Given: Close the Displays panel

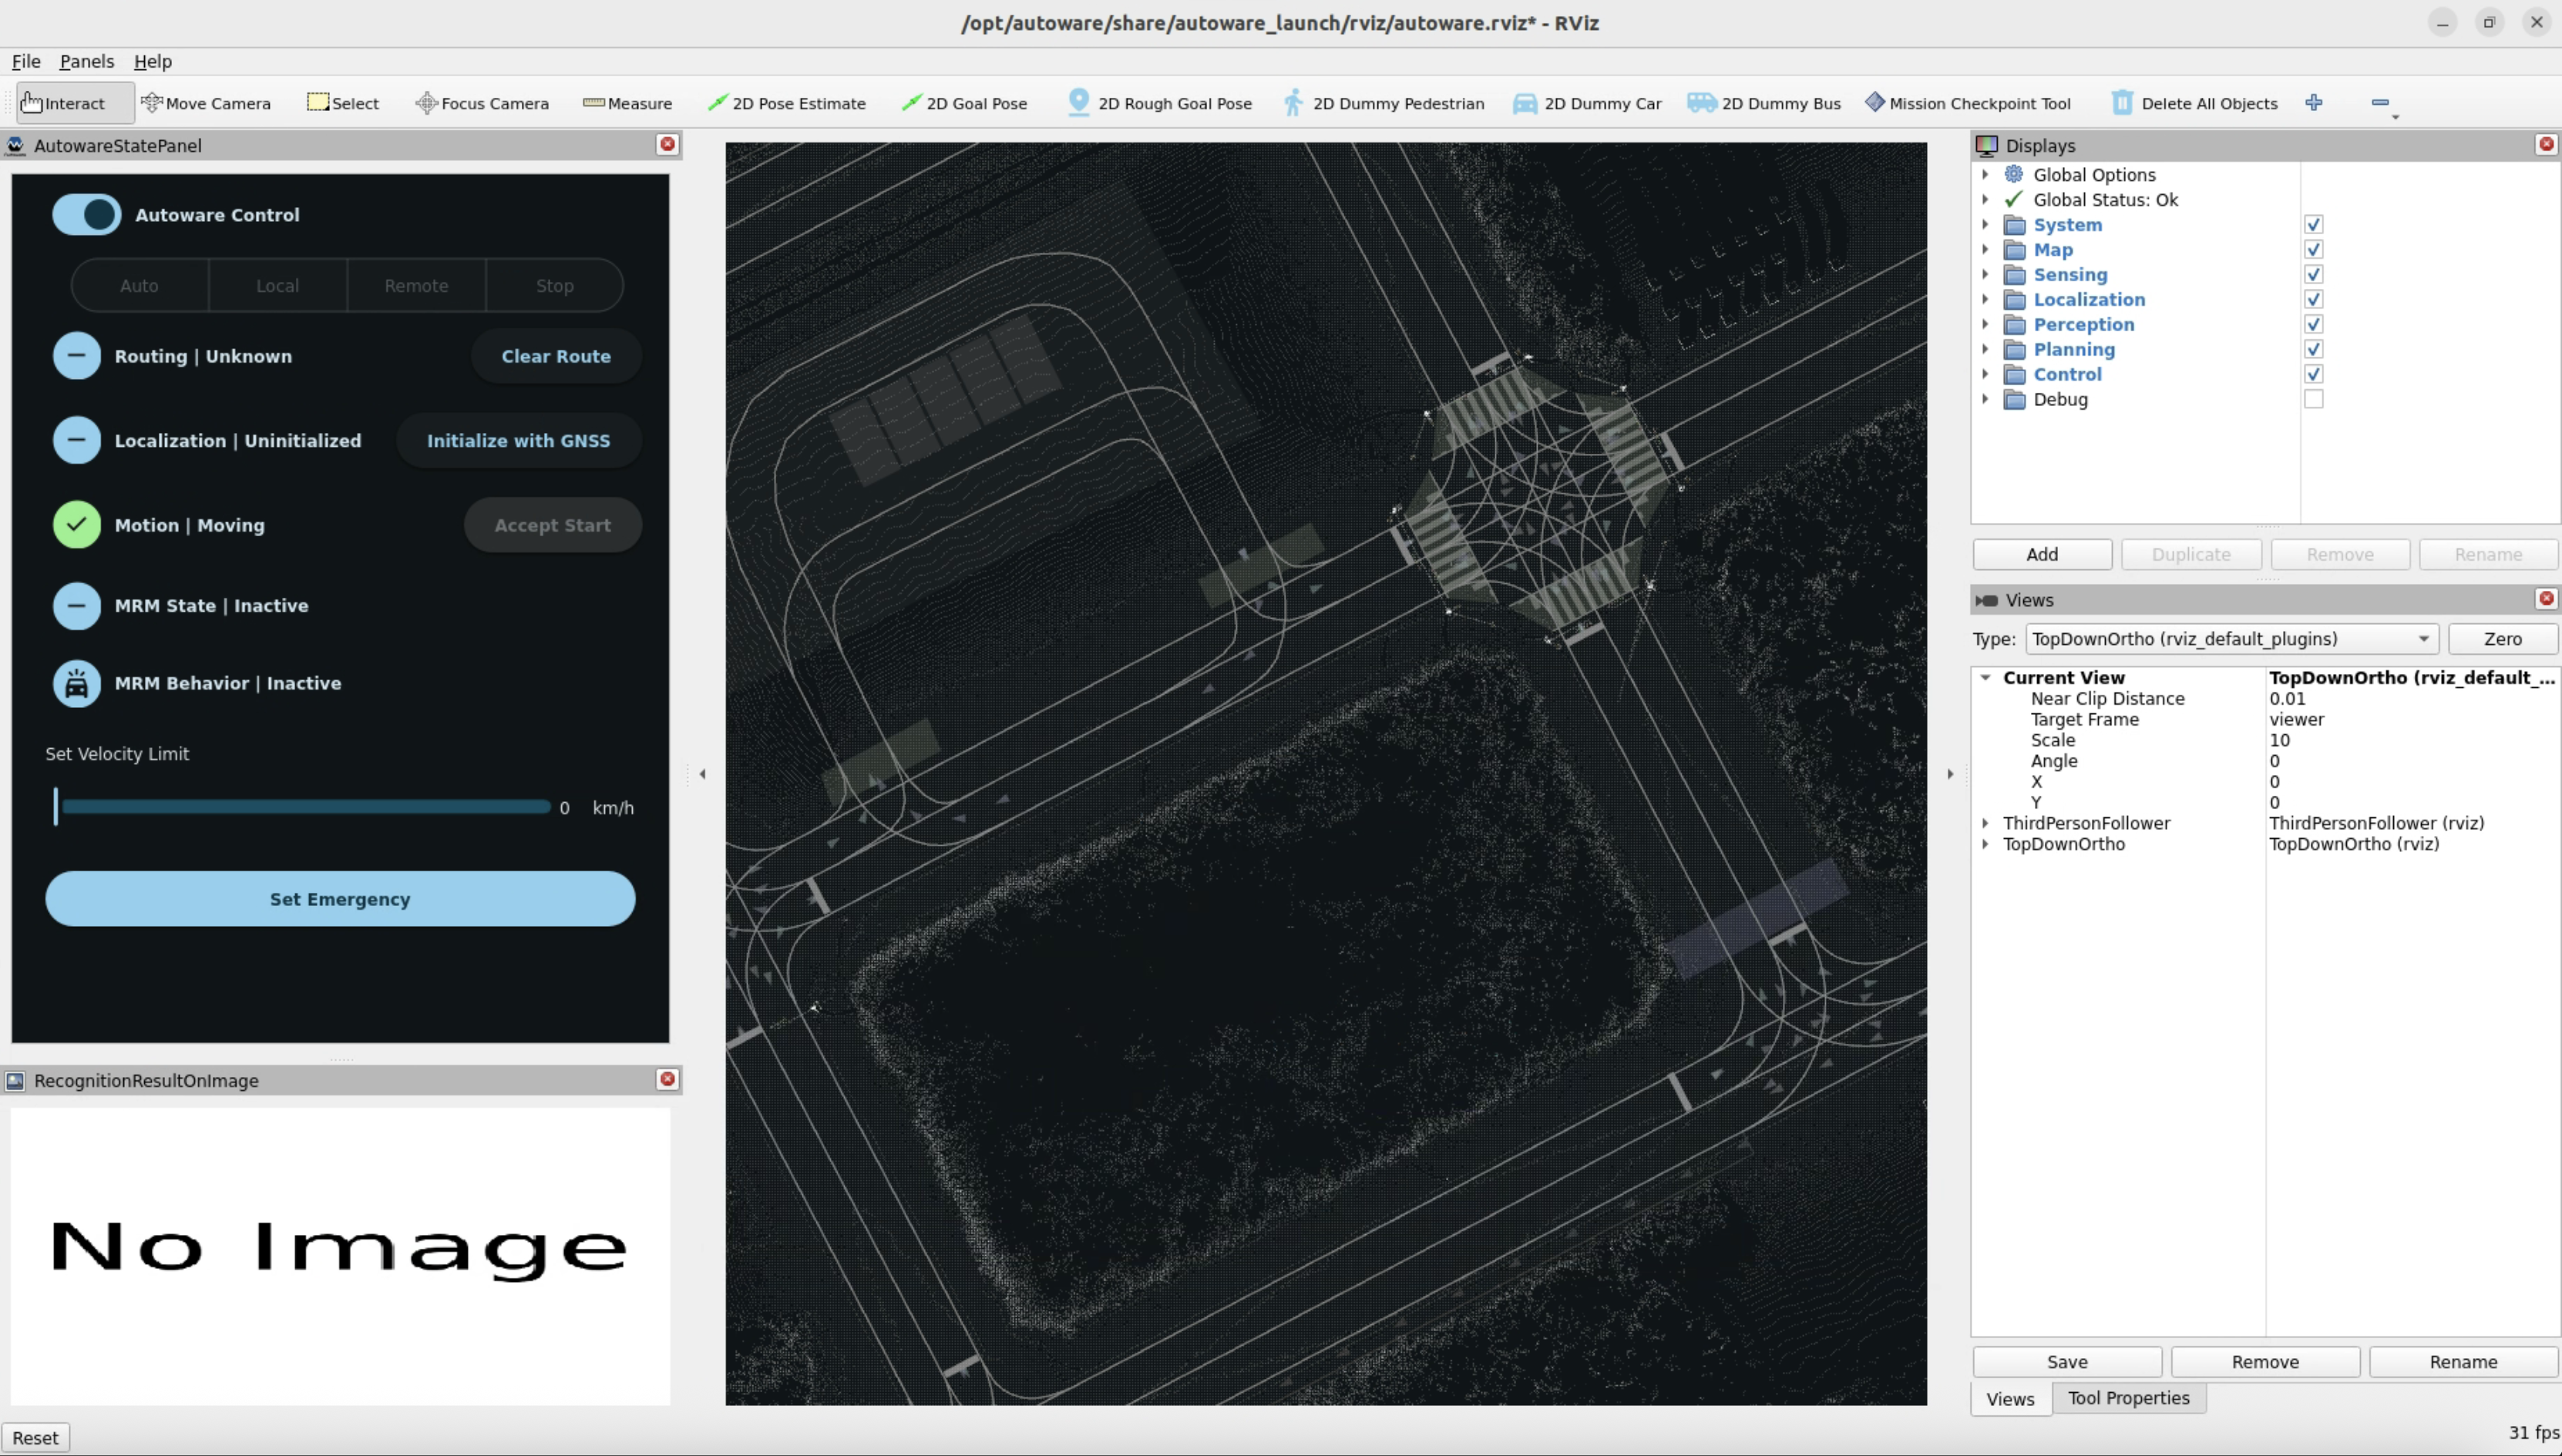Looking at the screenshot, I should [2546, 144].
